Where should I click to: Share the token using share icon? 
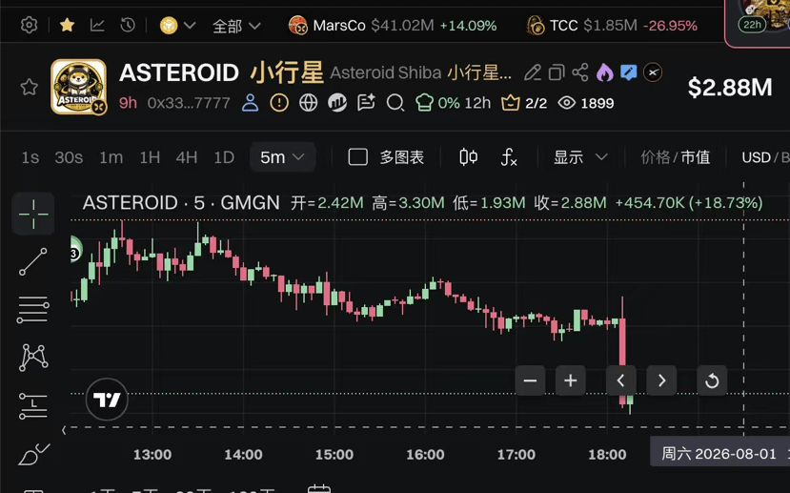pos(580,72)
